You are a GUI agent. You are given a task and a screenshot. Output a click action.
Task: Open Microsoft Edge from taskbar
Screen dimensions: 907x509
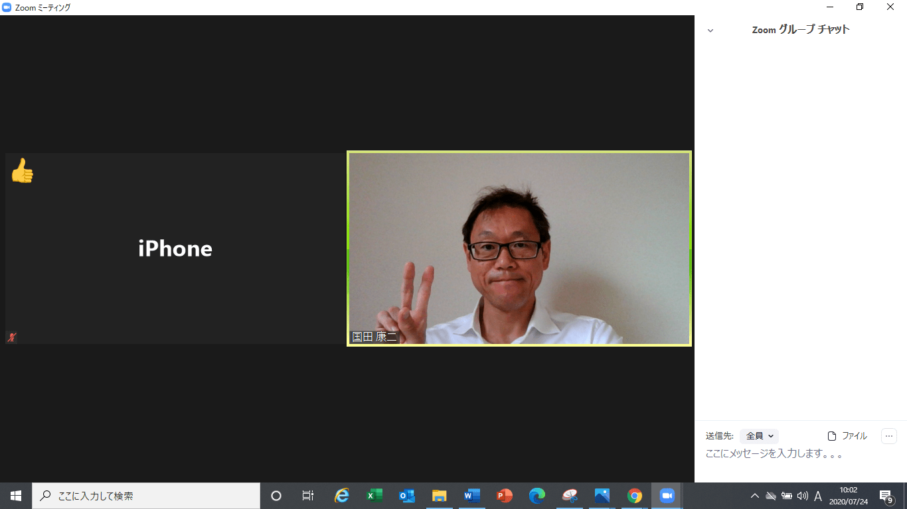pos(536,496)
